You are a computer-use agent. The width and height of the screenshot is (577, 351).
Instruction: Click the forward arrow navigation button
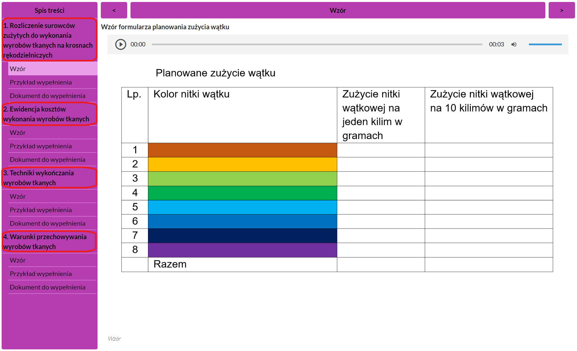tap(562, 10)
